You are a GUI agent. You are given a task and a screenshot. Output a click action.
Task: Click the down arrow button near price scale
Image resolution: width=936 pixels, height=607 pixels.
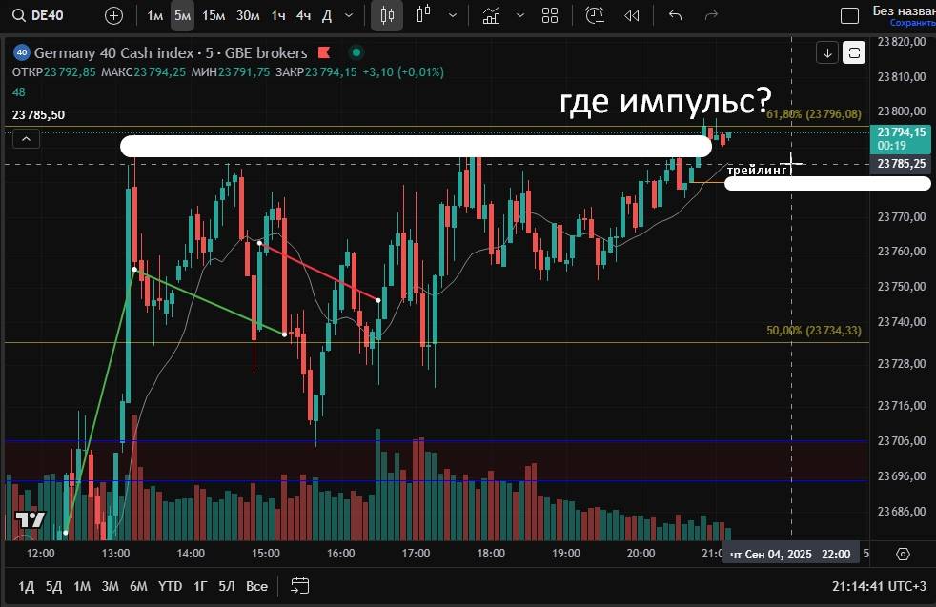827,52
